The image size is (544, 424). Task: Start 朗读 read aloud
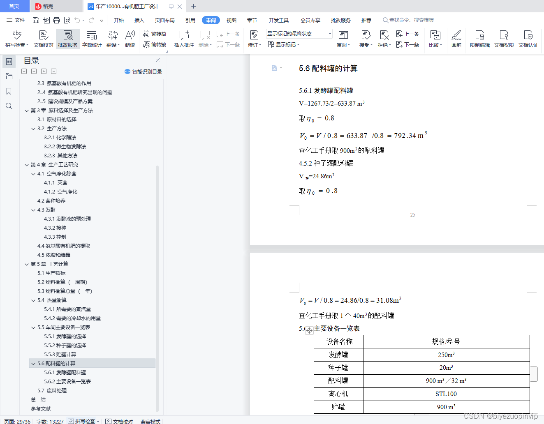130,39
